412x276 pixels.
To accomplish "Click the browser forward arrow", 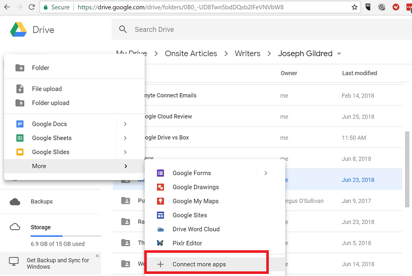I will (19, 7).
